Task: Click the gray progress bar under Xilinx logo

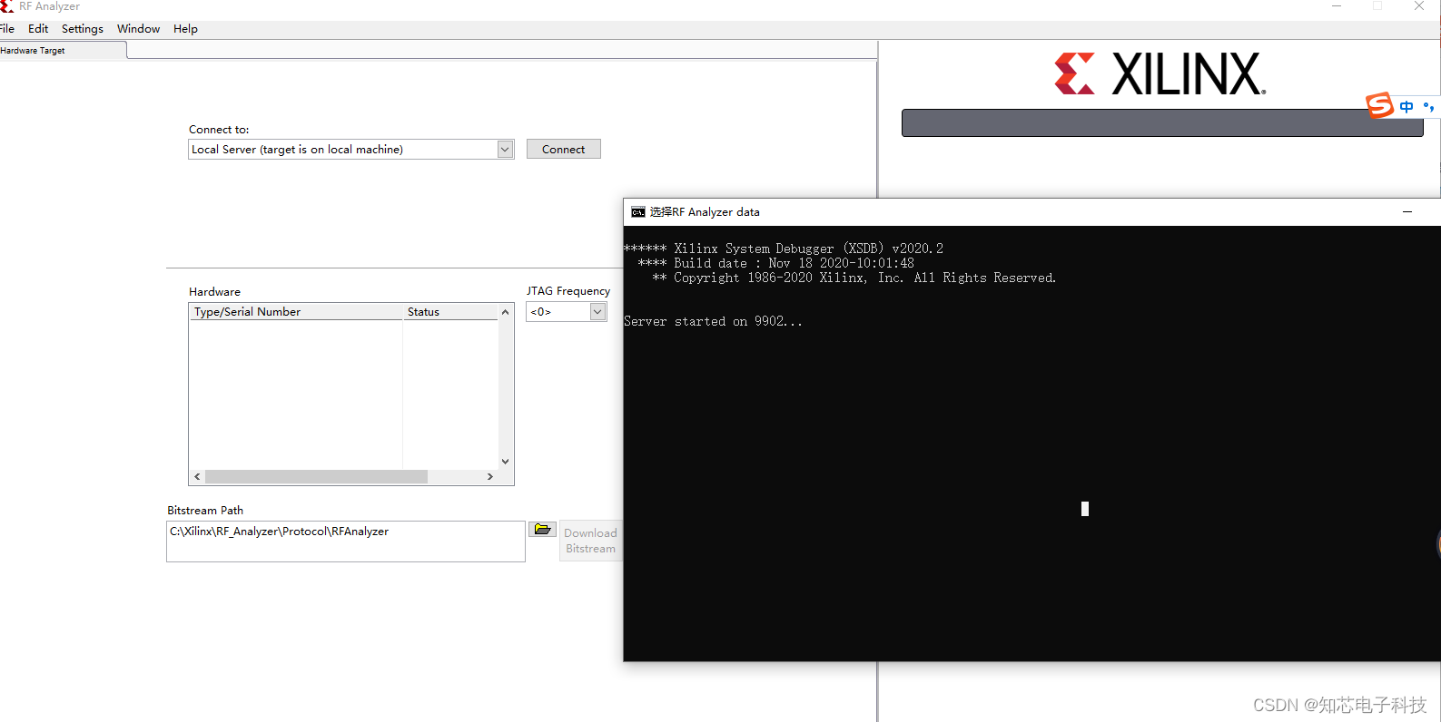Action: click(1162, 123)
